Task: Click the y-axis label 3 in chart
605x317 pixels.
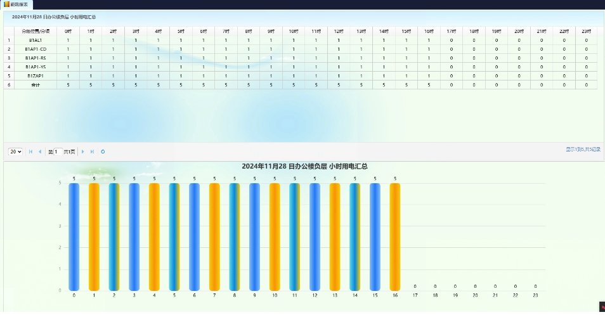Action: [60, 226]
